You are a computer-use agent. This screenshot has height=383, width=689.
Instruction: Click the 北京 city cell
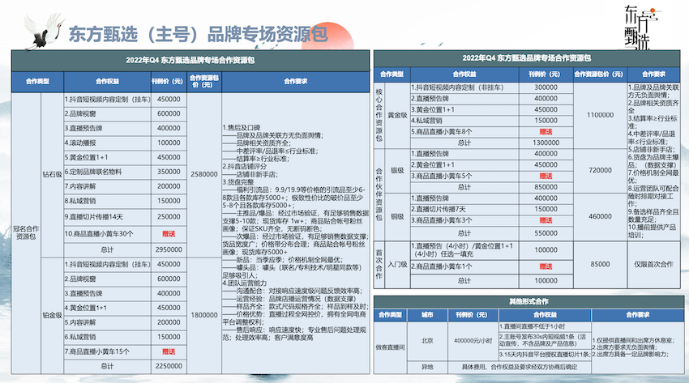coord(427,341)
